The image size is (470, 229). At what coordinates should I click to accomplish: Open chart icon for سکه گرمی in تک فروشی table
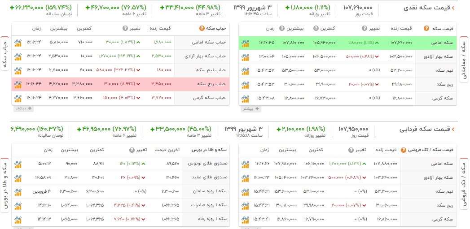click(x=246, y=220)
